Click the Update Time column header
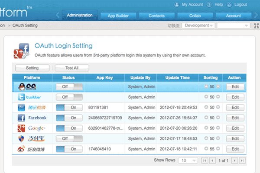Screen dimensions: 260x173 click(177, 78)
